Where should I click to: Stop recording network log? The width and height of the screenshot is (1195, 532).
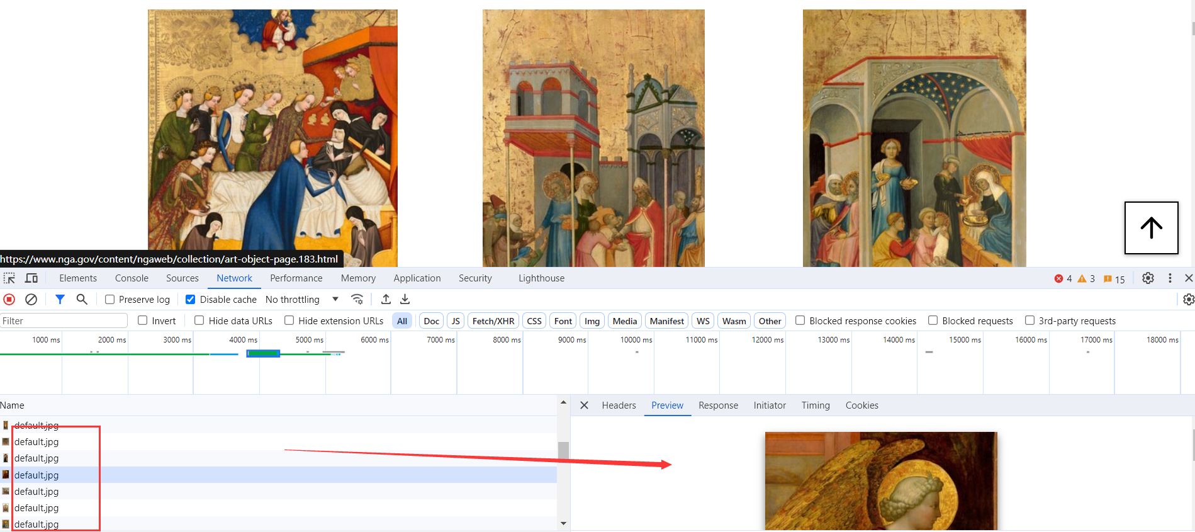click(x=9, y=300)
